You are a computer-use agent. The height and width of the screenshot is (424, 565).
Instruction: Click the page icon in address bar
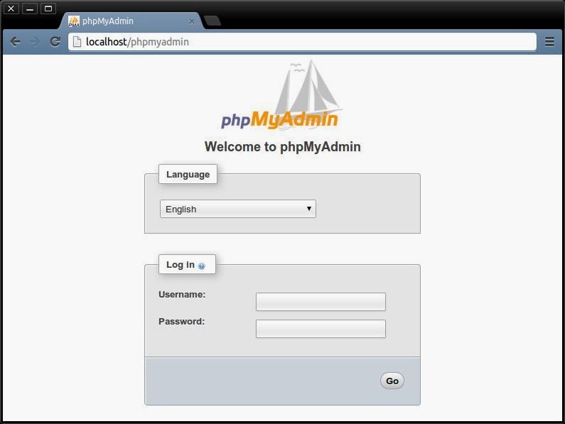pyautogui.click(x=77, y=42)
